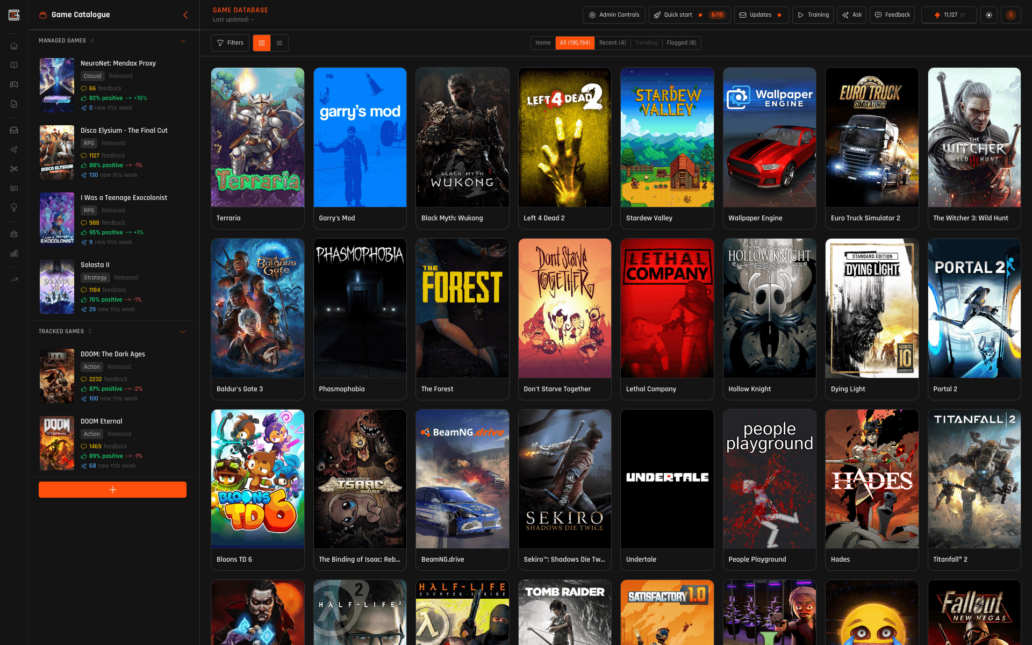Toggle the light/dark theme sun button

989,15
